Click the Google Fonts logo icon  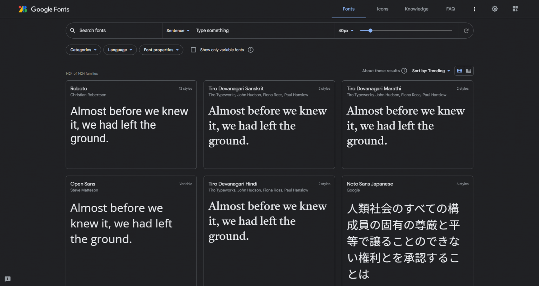[x=23, y=9]
